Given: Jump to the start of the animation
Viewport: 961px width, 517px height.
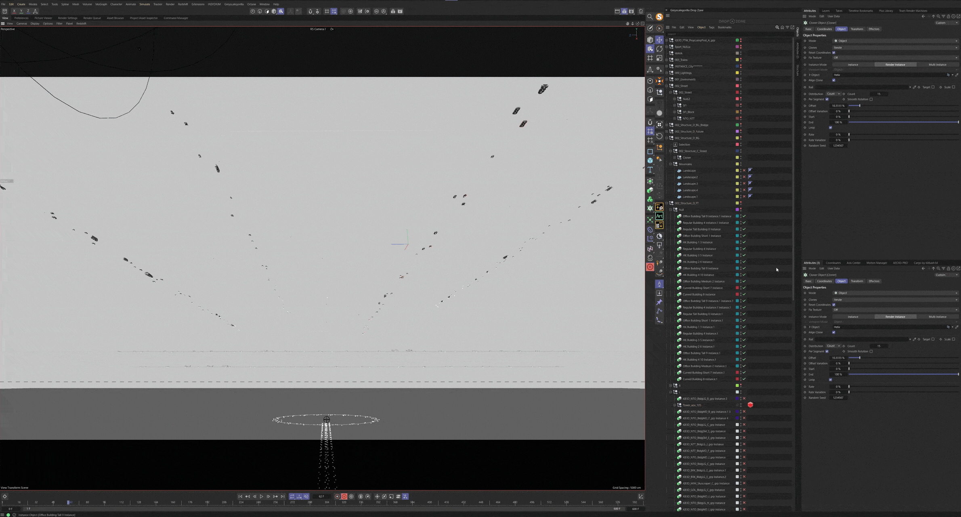Looking at the screenshot, I should click(240, 496).
